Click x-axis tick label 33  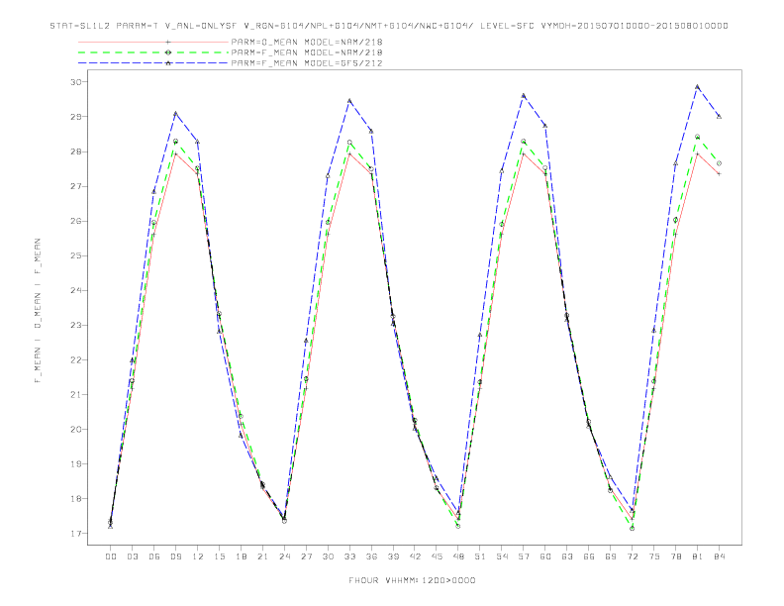[x=349, y=556]
